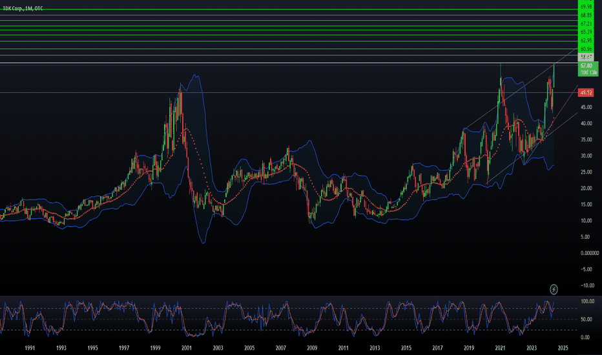The width and height of the screenshot is (602, 355).
Task: Open the TDK Corp., 1M, OTC symbol title
Action: [23, 8]
